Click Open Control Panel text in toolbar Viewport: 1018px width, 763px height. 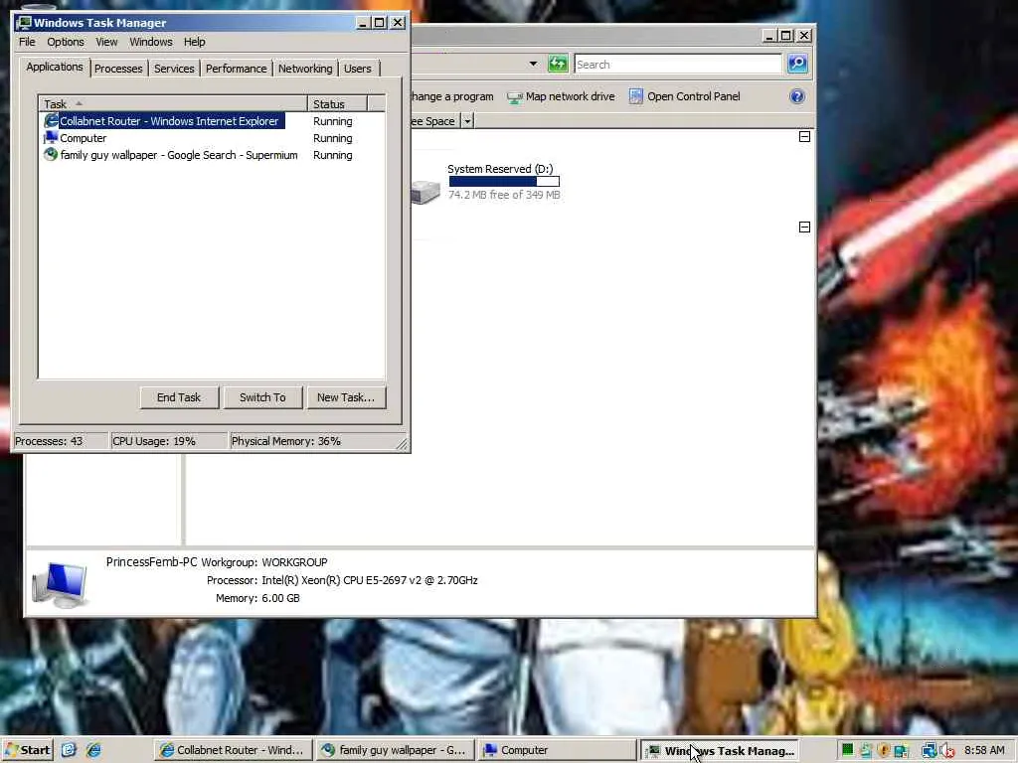click(x=693, y=96)
